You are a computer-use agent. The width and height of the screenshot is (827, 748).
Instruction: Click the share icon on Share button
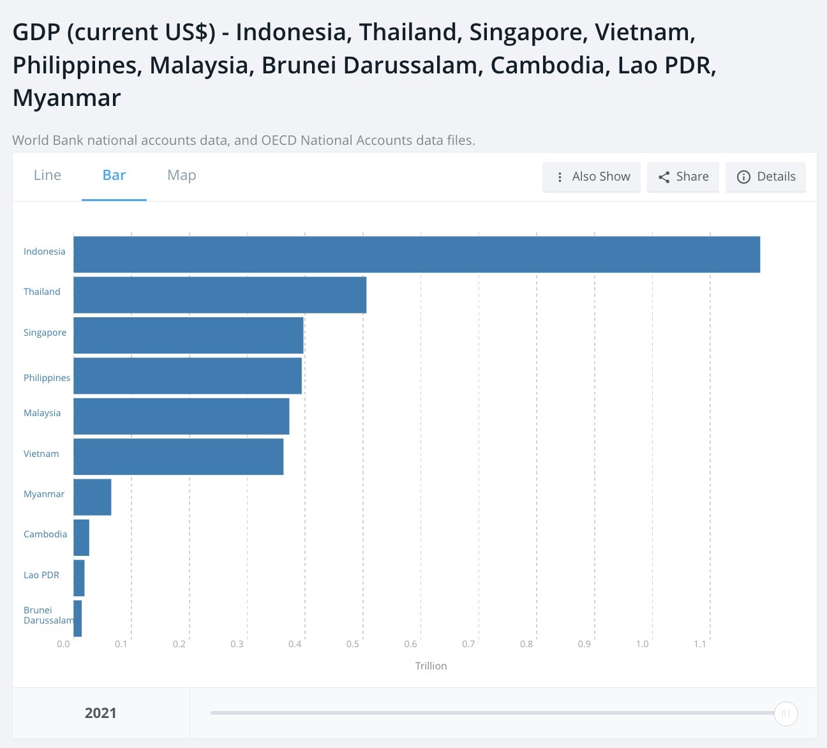tap(664, 177)
